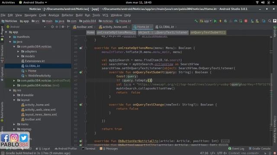277x155 pixels.
Task: Click the Debug app icon
Action: (225, 21)
